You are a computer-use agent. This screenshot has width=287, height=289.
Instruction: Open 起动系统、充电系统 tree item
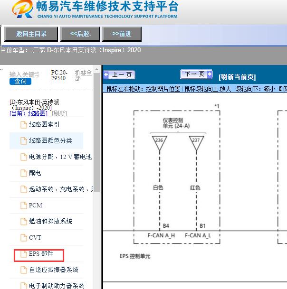click(x=61, y=189)
